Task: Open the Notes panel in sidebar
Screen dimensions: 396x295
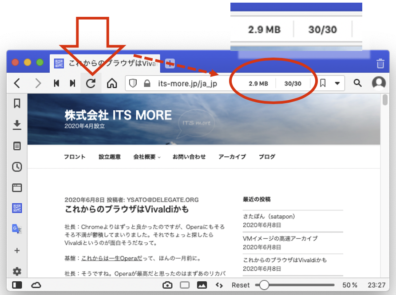Action: pos(17,146)
